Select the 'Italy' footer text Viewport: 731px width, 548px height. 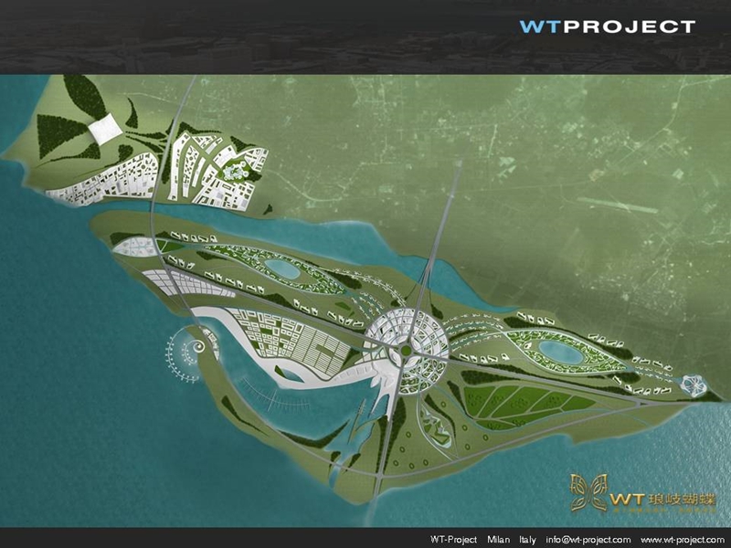pyautogui.click(x=528, y=540)
